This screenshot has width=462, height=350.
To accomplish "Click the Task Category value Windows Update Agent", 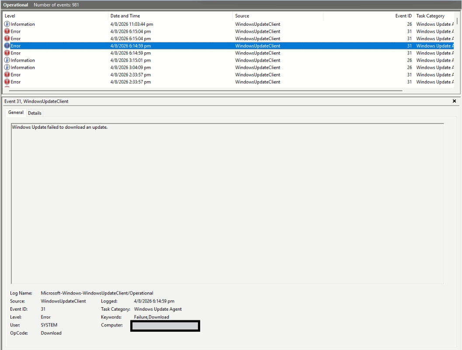I will (x=158, y=309).
